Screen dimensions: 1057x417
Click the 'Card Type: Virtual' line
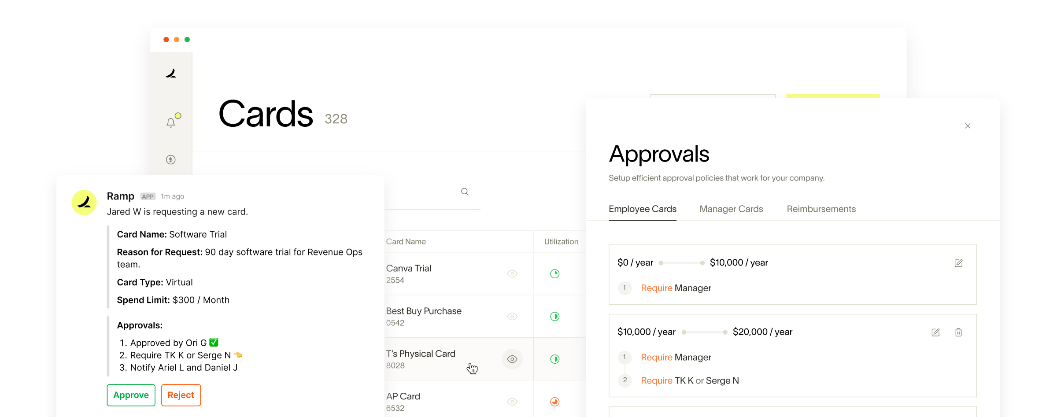pos(155,283)
